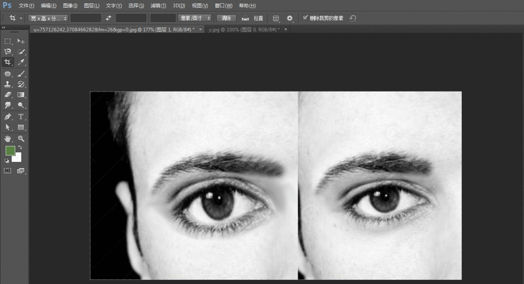Click the green foreground color swatch
524x284 pixels.
[x=10, y=151]
